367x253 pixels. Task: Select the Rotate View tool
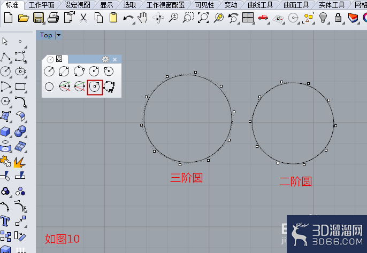point(158,18)
